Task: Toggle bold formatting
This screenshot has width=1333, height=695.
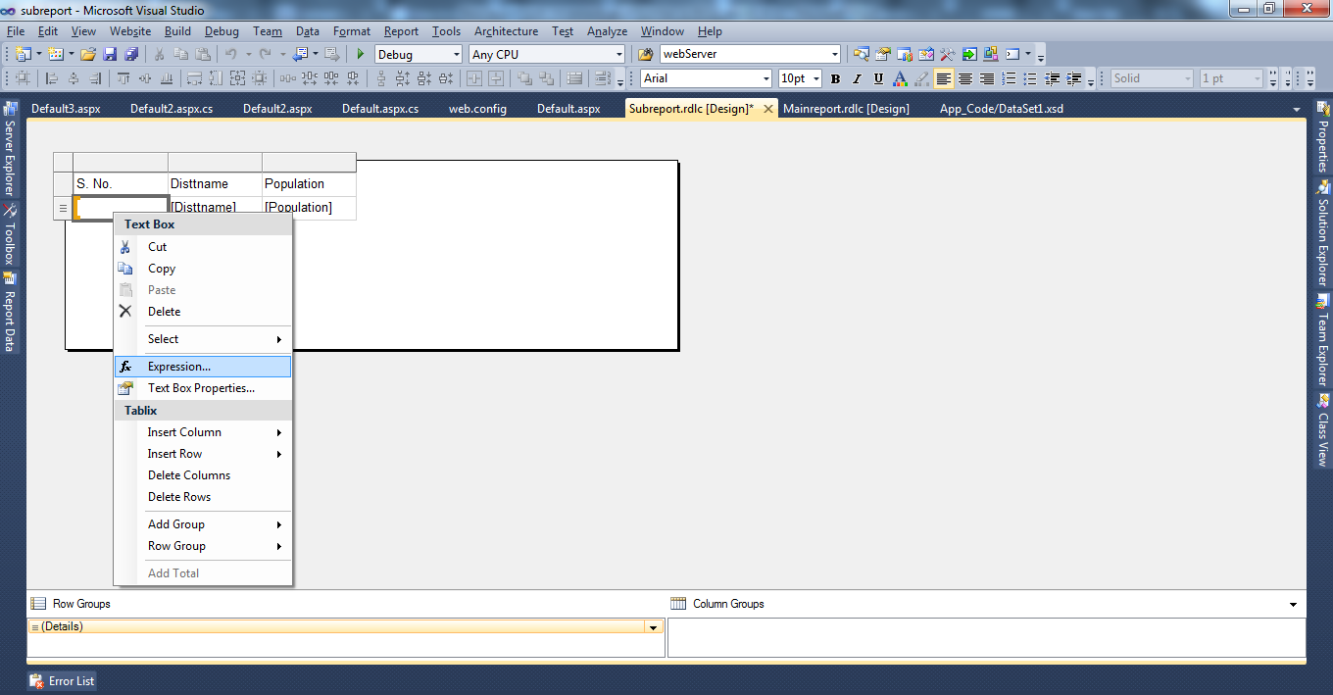Action: (835, 77)
